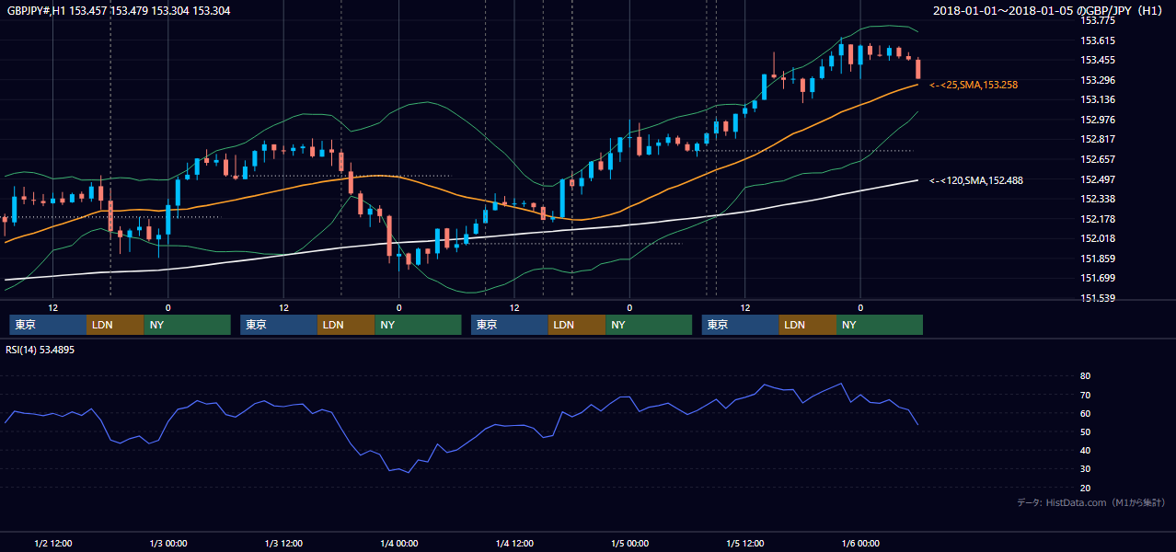The height and width of the screenshot is (552, 1176).
Task: Click the RSI scale value 40
Action: pyautogui.click(x=1086, y=450)
